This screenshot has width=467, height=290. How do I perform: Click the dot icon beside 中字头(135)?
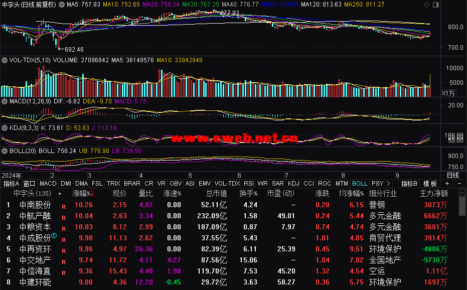coord(60,194)
